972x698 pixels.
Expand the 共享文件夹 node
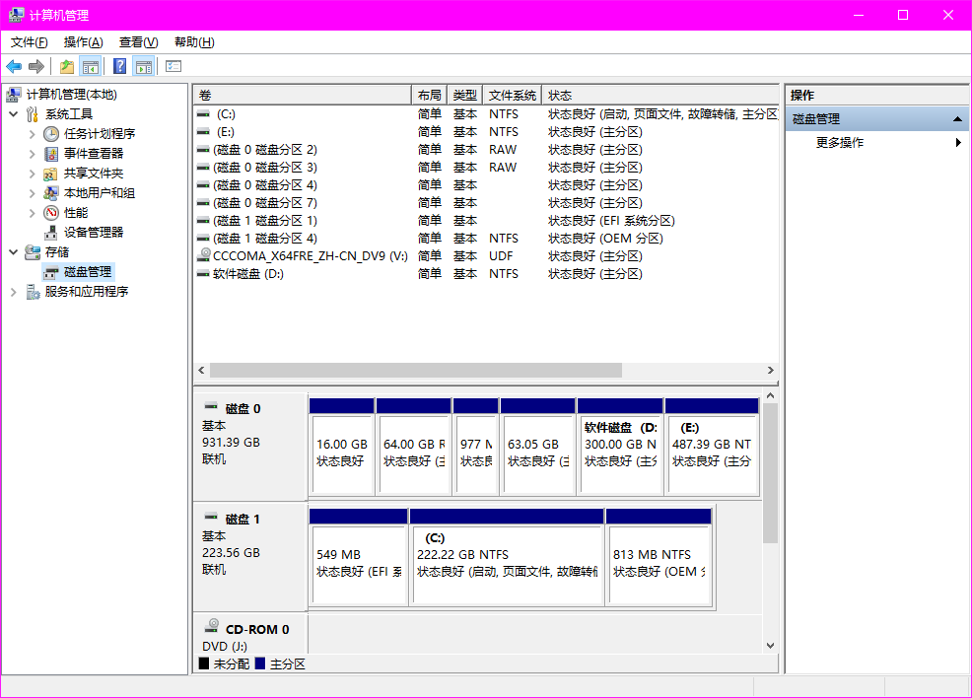click(x=32, y=174)
